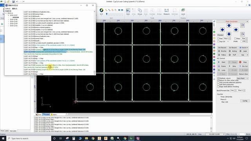This screenshot has width=251, height=141.
Task: Enable 'Edge Seek Before Working' checkbox
Action: (x=218, y=87)
